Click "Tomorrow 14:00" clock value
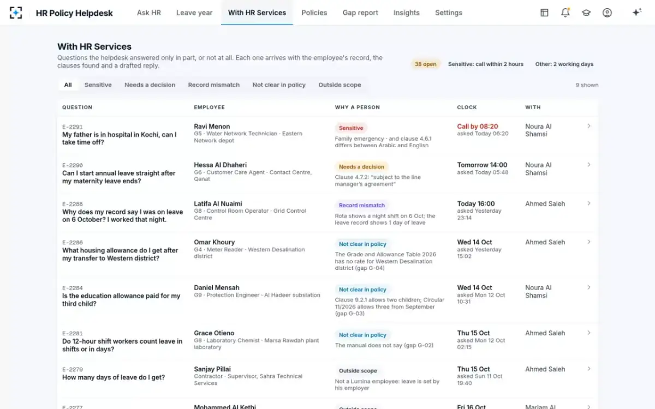The width and height of the screenshot is (655, 409). [x=482, y=165]
